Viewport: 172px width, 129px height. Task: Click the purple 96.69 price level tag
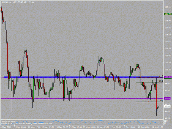[x=167, y=98]
